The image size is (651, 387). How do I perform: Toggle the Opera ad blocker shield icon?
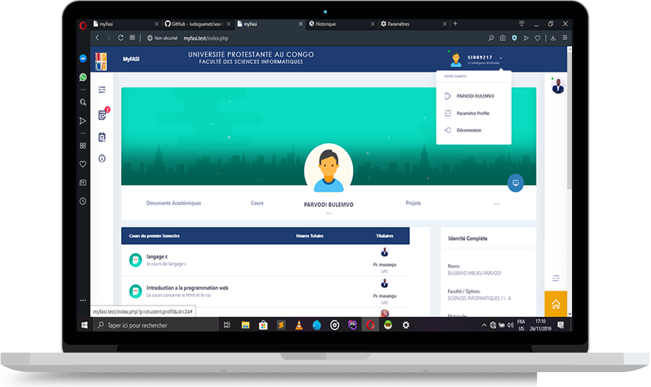pos(514,38)
